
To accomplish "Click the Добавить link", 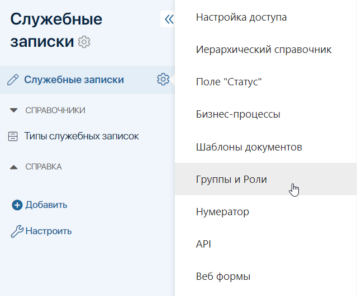I will click(x=46, y=205).
